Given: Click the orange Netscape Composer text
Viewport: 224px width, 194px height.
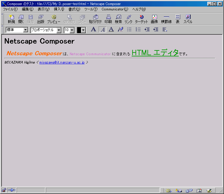Looking at the screenshot, I should click(x=34, y=53).
